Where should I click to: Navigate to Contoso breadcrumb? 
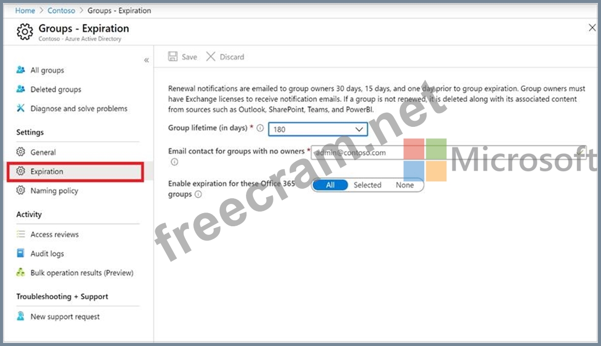click(x=61, y=10)
